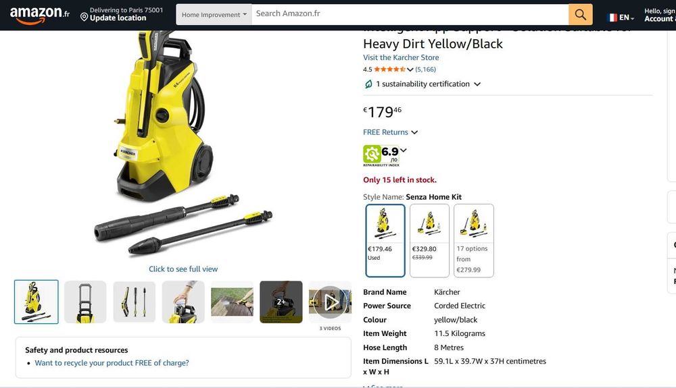Image resolution: width=676 pixels, height=388 pixels.
Task: Open the Home Improvement category dropdown
Action: tap(214, 15)
